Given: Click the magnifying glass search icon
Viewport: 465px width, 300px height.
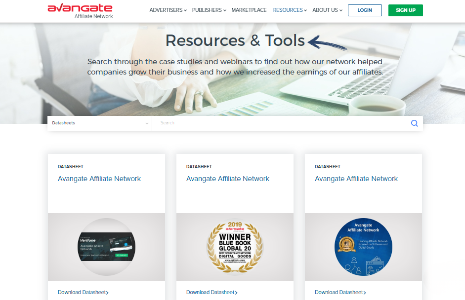Looking at the screenshot, I should click(414, 123).
